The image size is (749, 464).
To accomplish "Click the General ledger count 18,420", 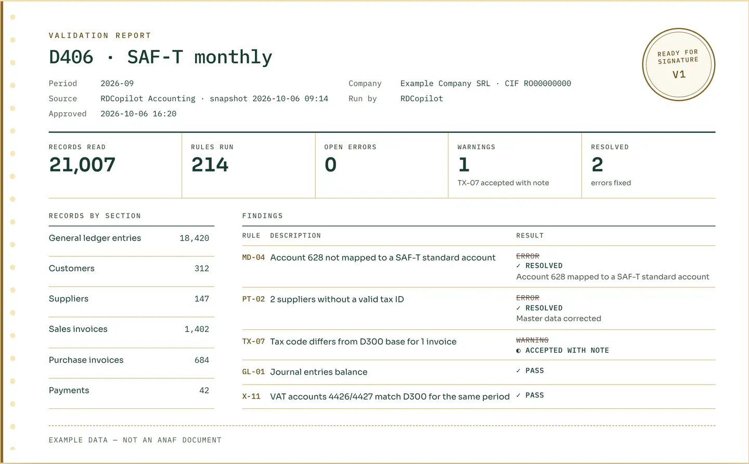I will coord(194,238).
